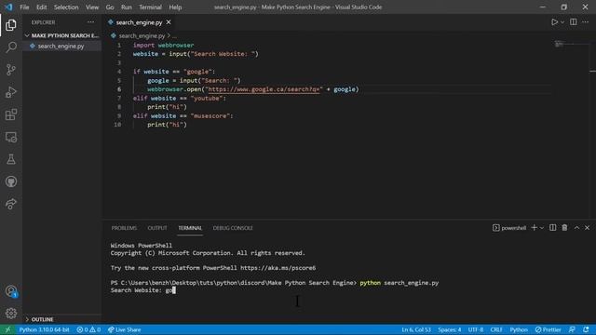Open the feedback icon in status bar
This screenshot has height=335, width=596.
coord(572,329)
